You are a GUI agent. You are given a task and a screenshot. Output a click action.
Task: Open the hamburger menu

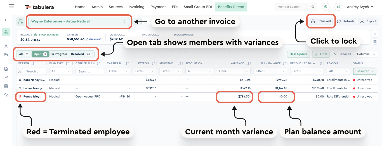(12, 6)
